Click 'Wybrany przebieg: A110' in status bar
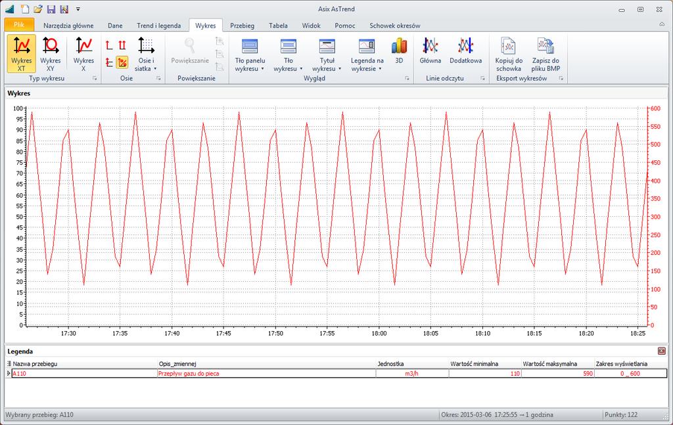This screenshot has height=425, width=673. click(39, 414)
